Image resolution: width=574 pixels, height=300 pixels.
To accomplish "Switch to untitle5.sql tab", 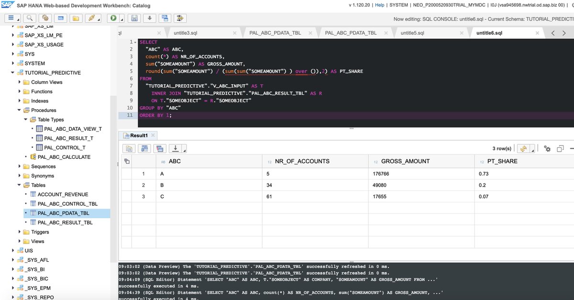I will pyautogui.click(x=412, y=33).
